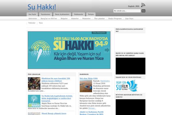Select the Yasa category
Viewport: 172px width, 115px height.
point(41,23)
